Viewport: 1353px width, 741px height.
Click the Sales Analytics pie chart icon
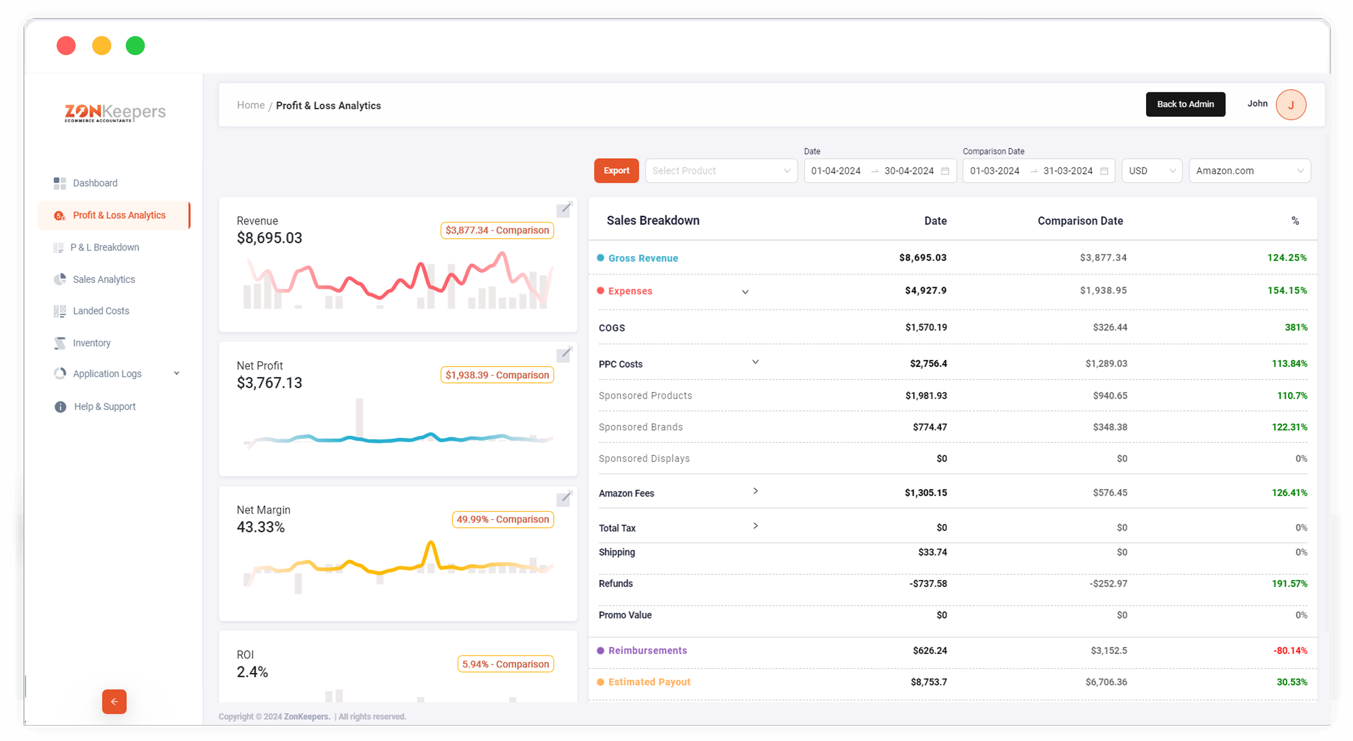pyautogui.click(x=60, y=280)
